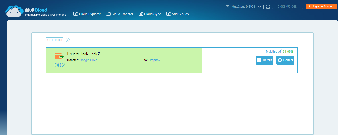Click the Transfer Task: Task 2 title
The width and height of the screenshot is (338, 135).
click(83, 53)
